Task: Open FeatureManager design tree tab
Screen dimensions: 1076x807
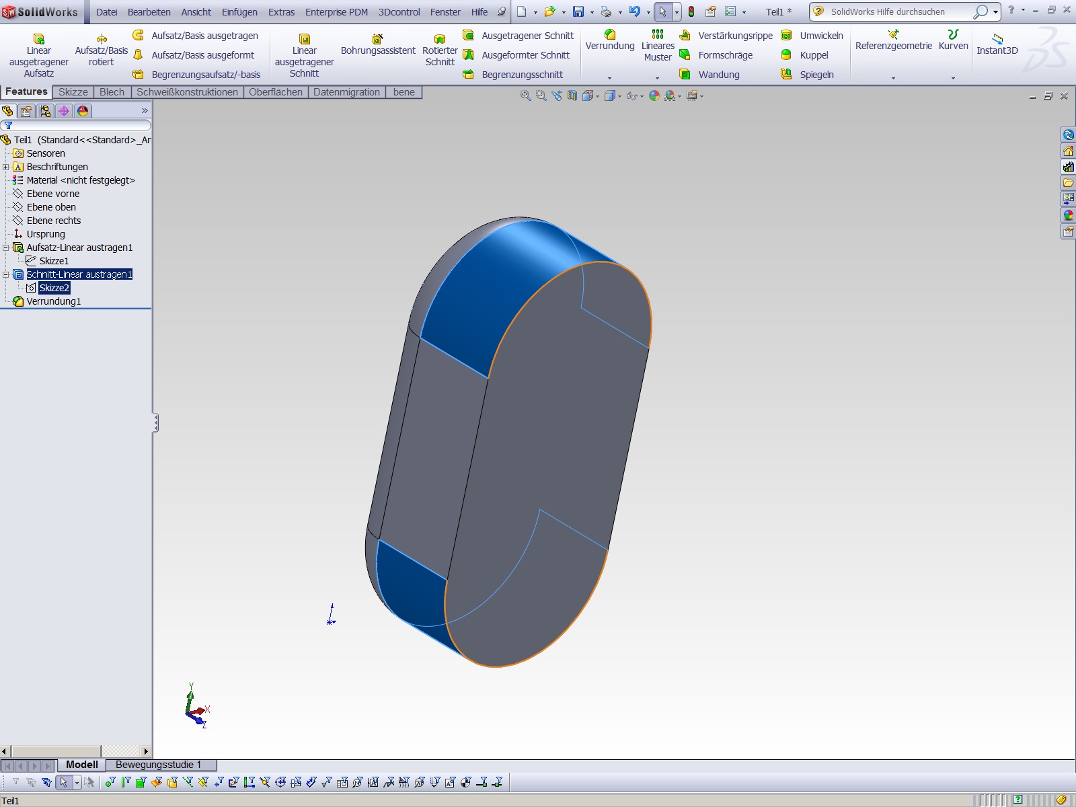Action: (8, 111)
